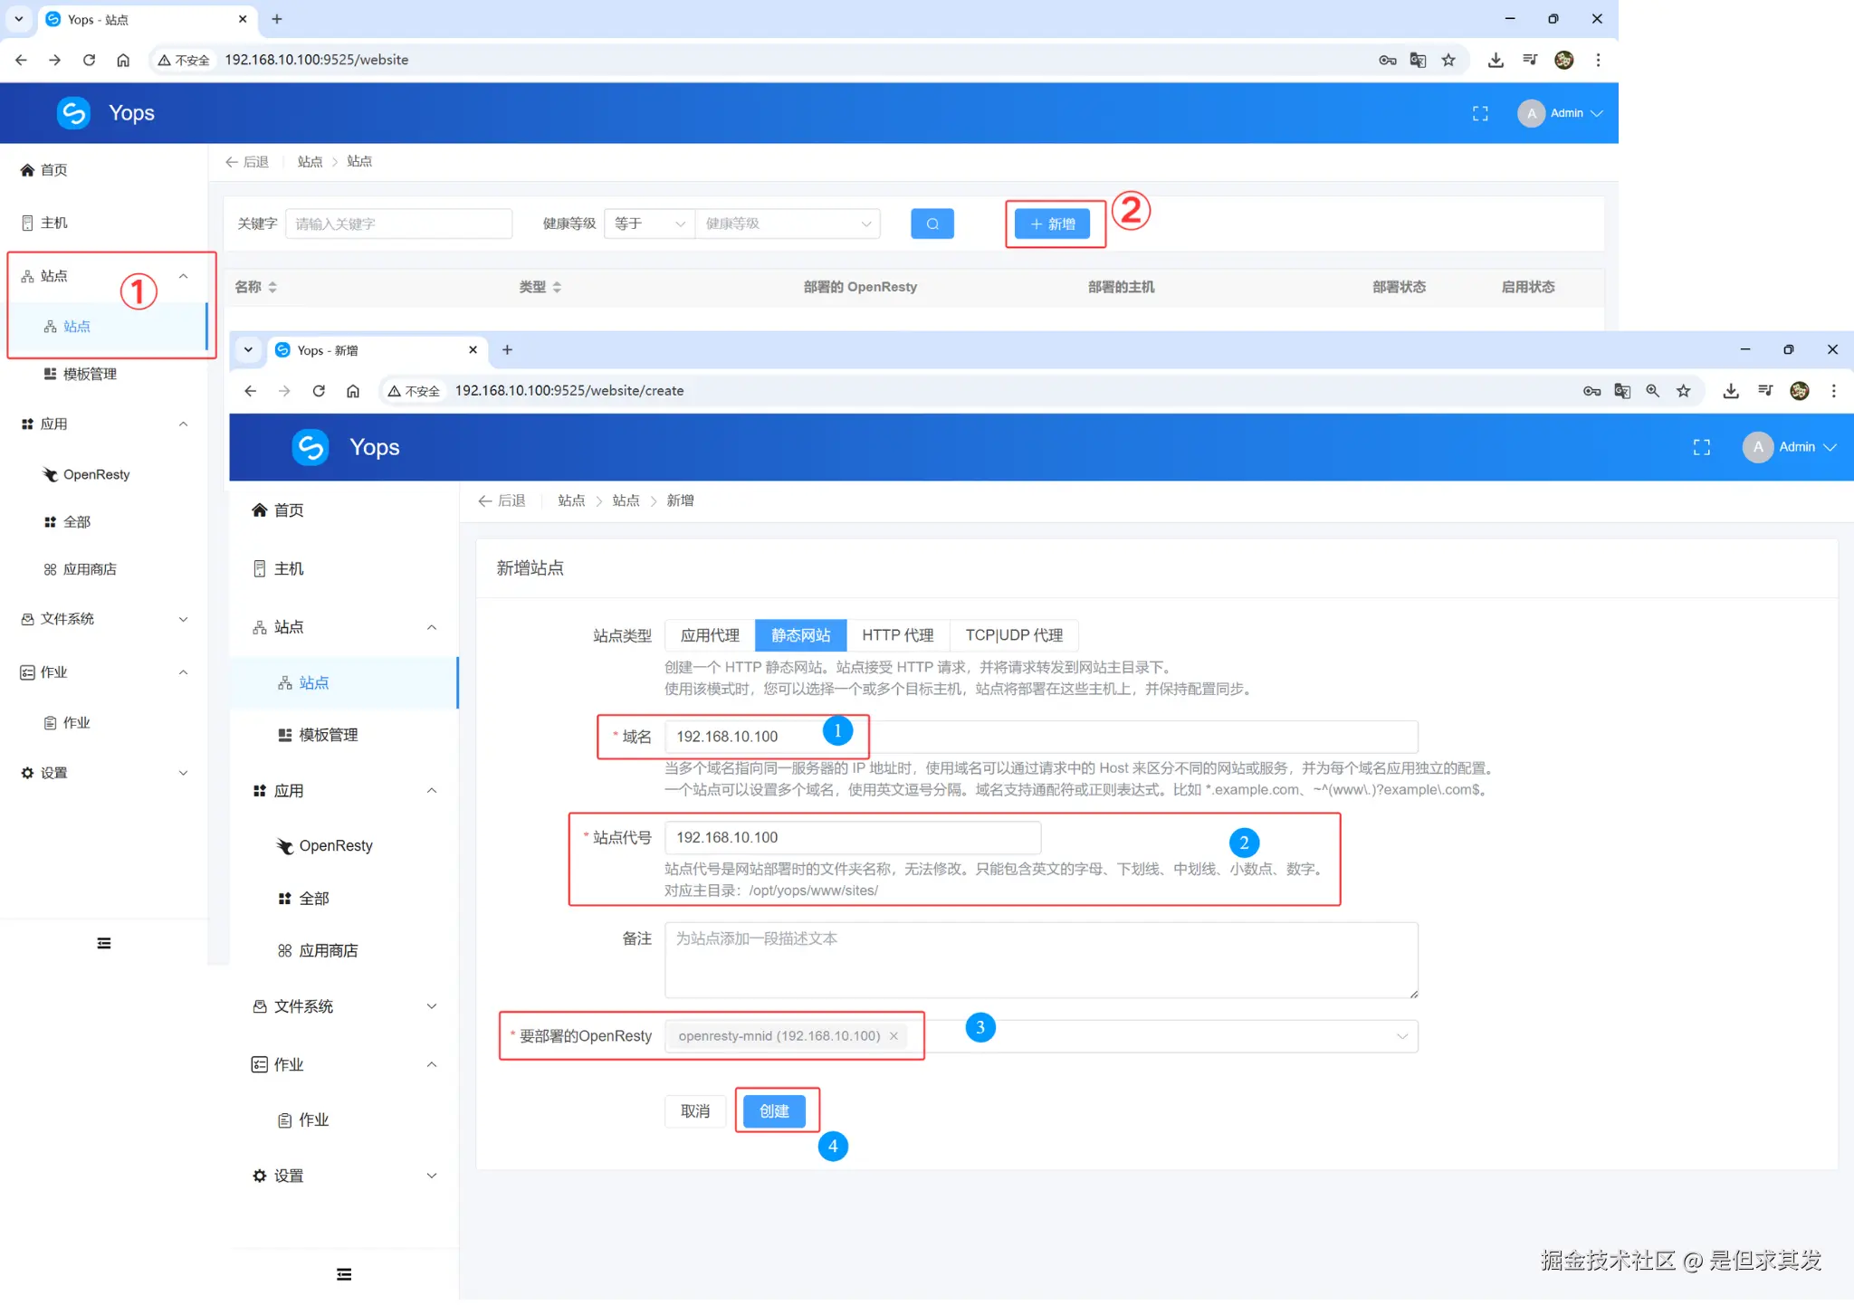This screenshot has width=1854, height=1305.
Task: Click the Yops logo in upper header
Action: pos(74,113)
